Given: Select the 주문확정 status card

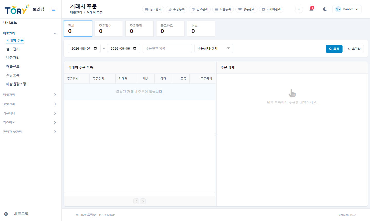Looking at the screenshot, I should pos(140,29).
